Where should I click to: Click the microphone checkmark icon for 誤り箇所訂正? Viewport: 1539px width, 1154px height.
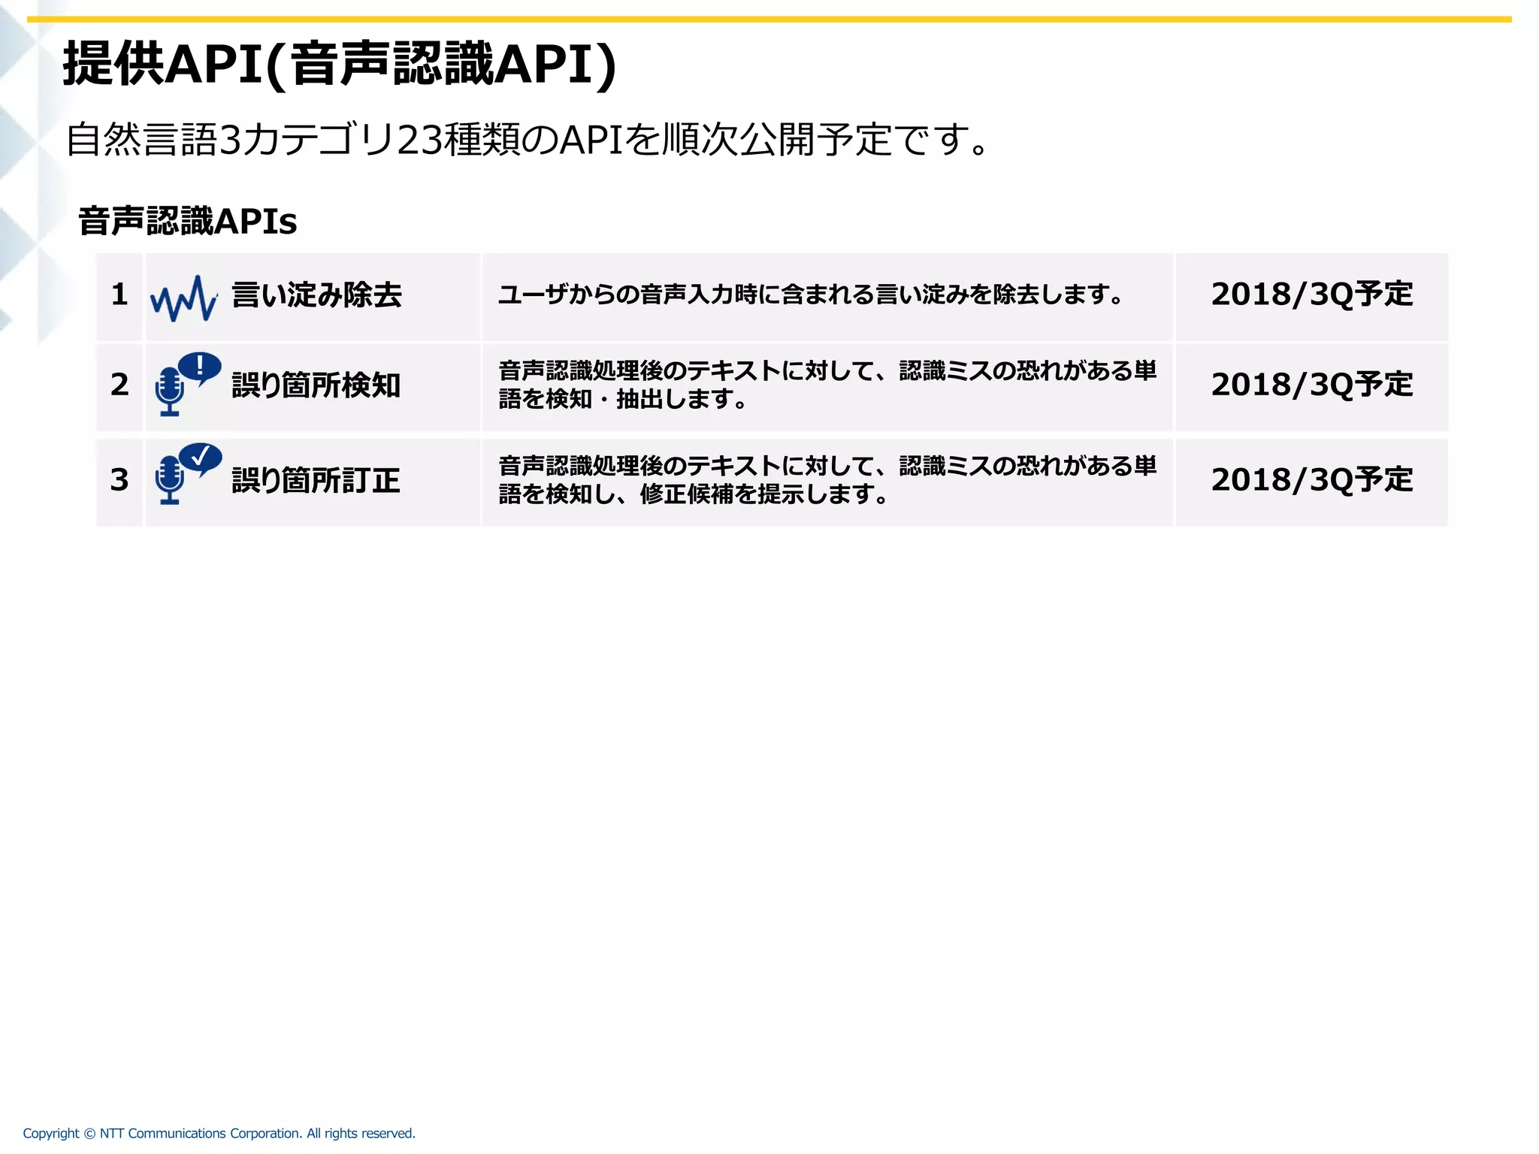tap(188, 474)
